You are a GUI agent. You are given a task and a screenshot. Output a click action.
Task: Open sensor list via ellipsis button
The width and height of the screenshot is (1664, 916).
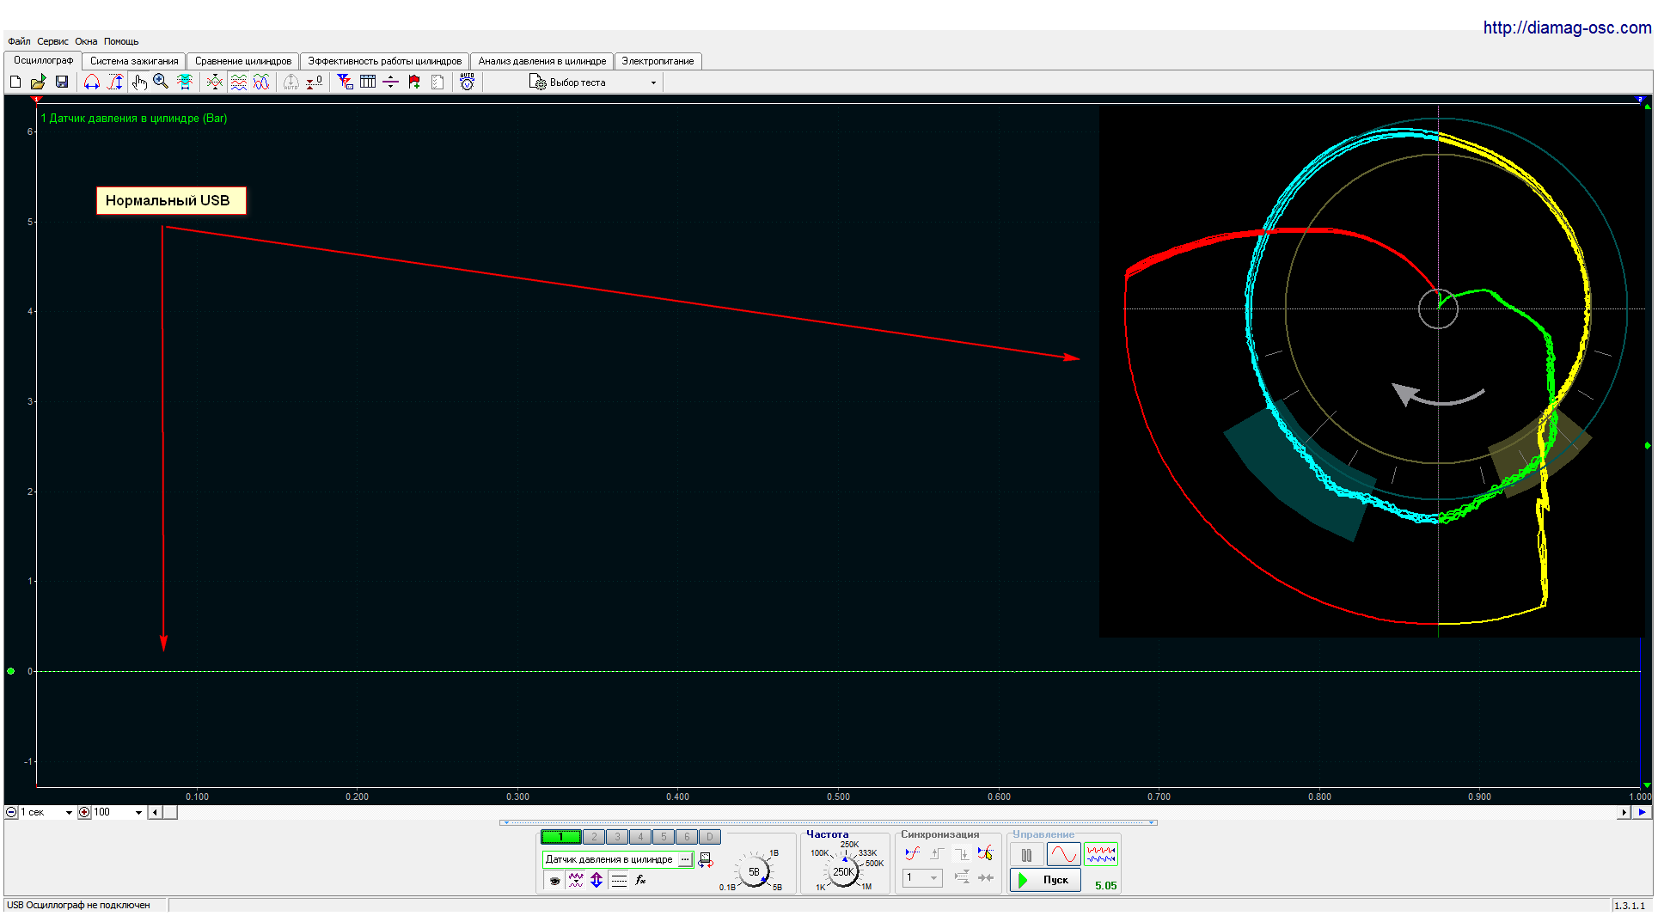(685, 859)
